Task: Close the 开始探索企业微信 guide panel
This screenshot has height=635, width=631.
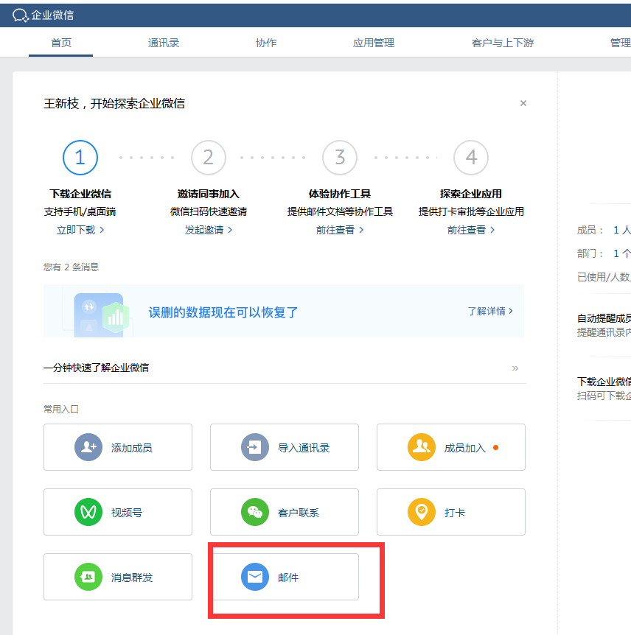Action: 523,103
